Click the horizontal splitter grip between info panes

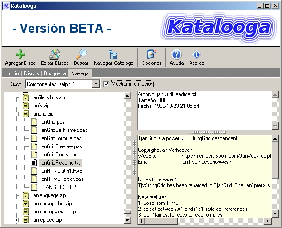point(208,132)
